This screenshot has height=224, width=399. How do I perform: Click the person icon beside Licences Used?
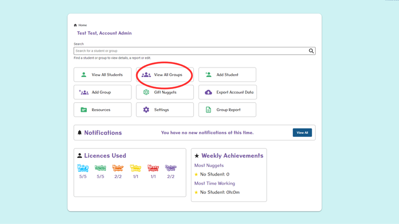tap(80, 156)
